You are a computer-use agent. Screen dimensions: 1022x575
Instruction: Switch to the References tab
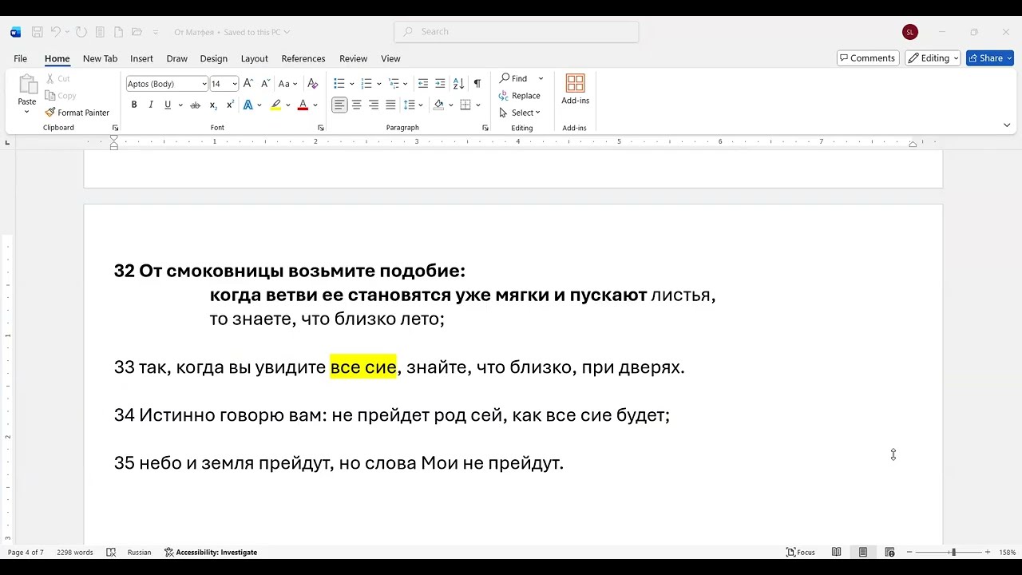303,58
